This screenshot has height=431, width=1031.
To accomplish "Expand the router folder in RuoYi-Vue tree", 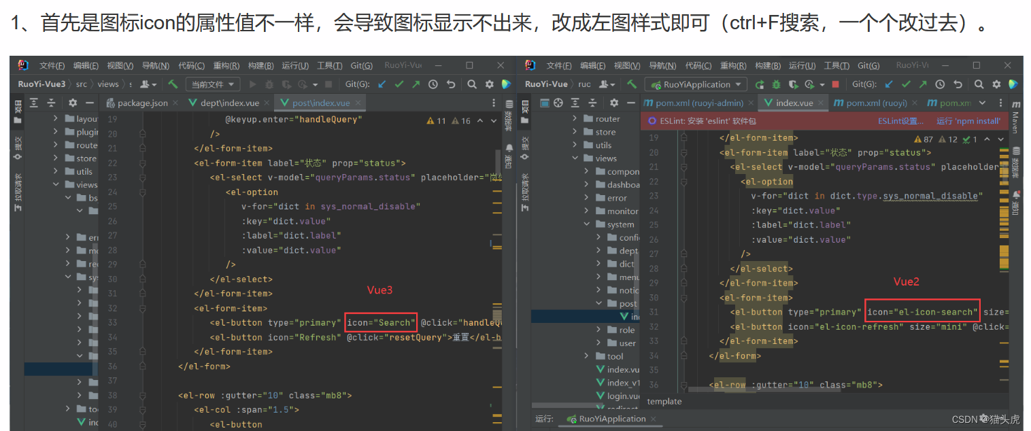I will 575,118.
